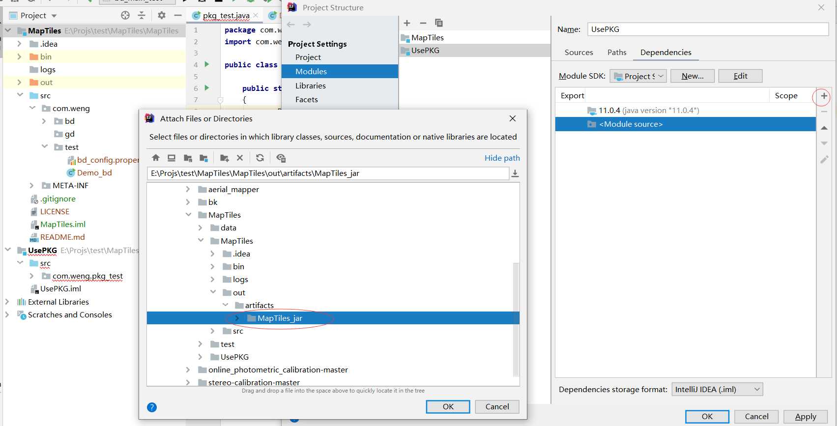Image resolution: width=837 pixels, height=426 pixels.
Task: Open the Dependencies storage format dropdown
Action: click(x=717, y=390)
